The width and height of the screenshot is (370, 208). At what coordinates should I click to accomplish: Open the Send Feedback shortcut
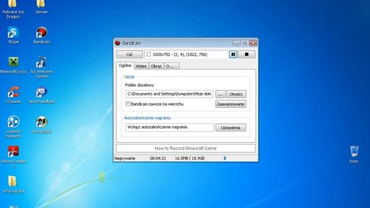point(42,95)
